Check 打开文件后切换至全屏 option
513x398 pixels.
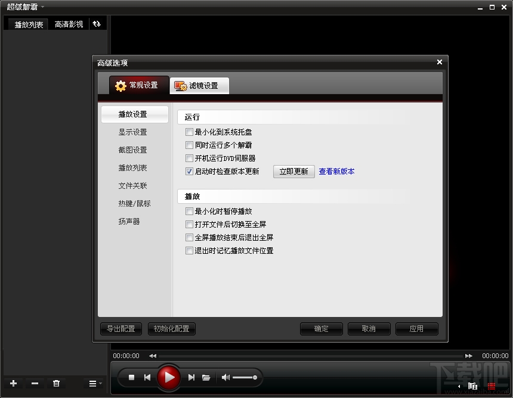189,224
